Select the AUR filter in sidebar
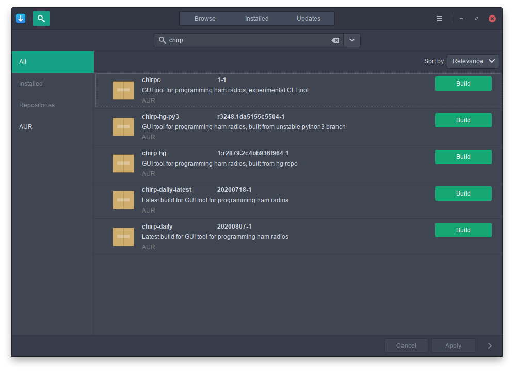Screen dimensions: 514x372 [53, 127]
